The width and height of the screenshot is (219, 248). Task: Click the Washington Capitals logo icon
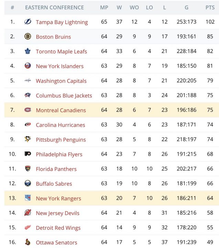pyautogui.click(x=28, y=81)
